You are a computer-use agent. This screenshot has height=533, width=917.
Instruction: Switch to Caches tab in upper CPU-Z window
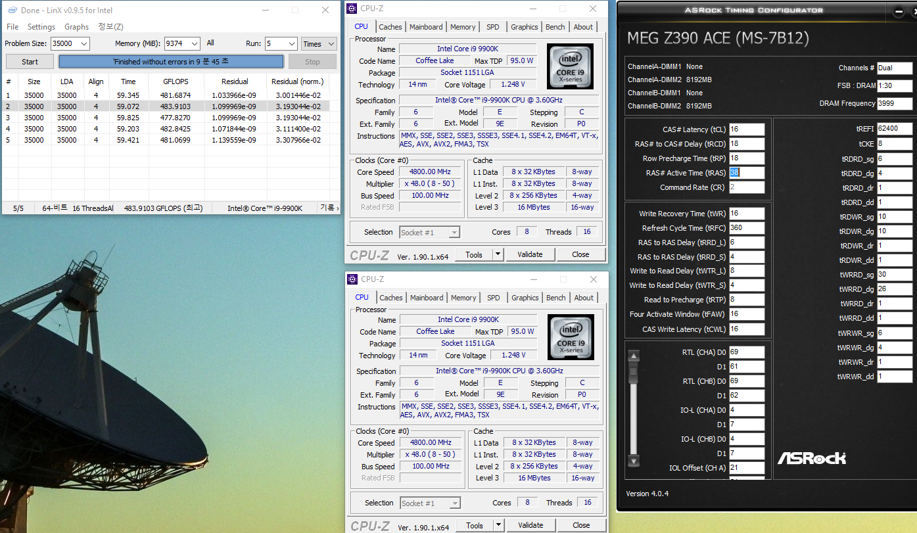click(x=390, y=27)
